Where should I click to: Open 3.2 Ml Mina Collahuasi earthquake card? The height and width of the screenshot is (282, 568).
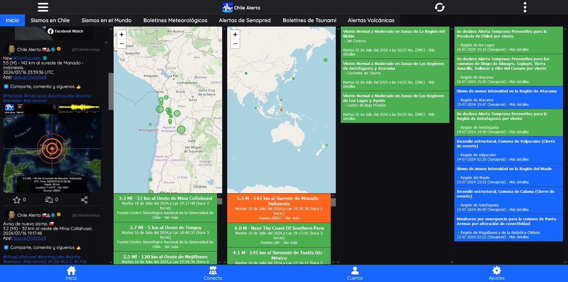pyautogui.click(x=165, y=207)
